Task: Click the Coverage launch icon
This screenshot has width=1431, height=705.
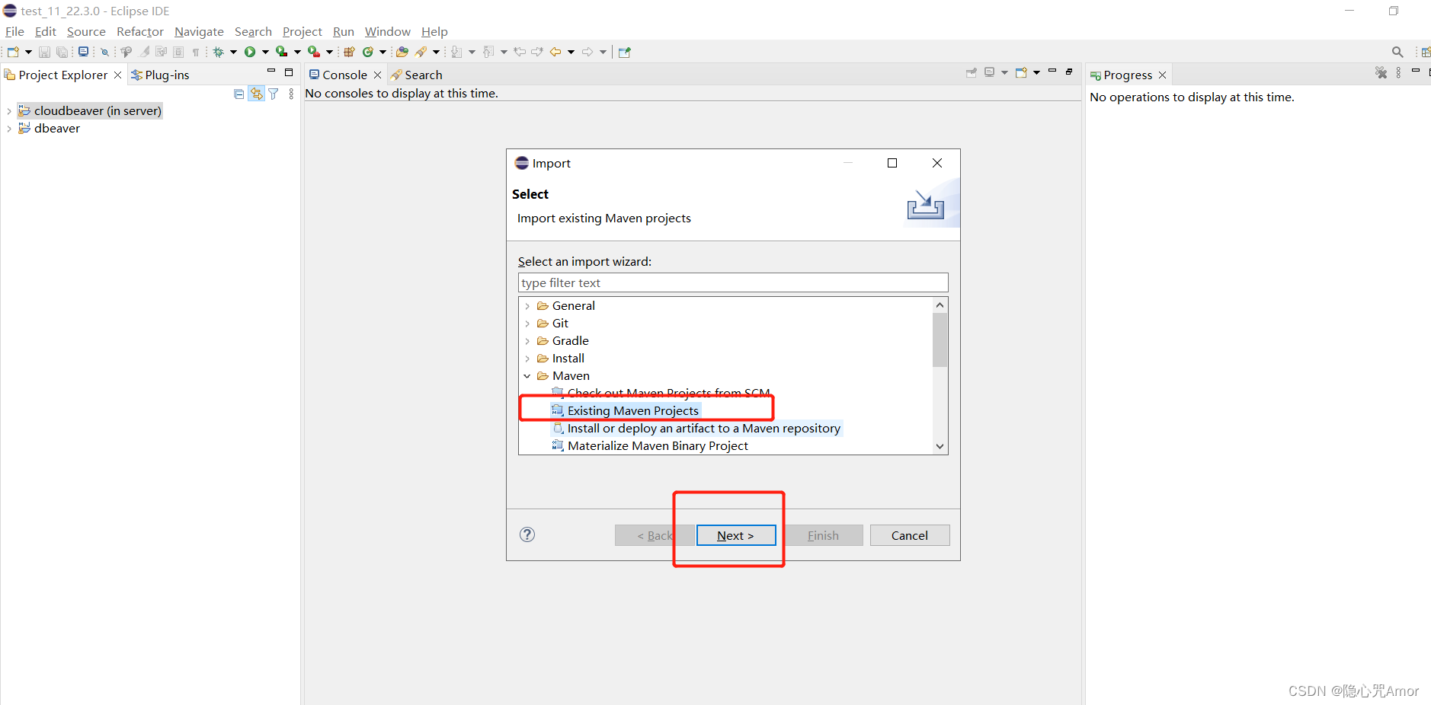Action: 281,52
